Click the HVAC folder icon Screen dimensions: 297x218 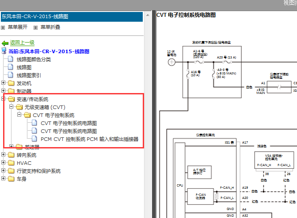(x=11, y=163)
